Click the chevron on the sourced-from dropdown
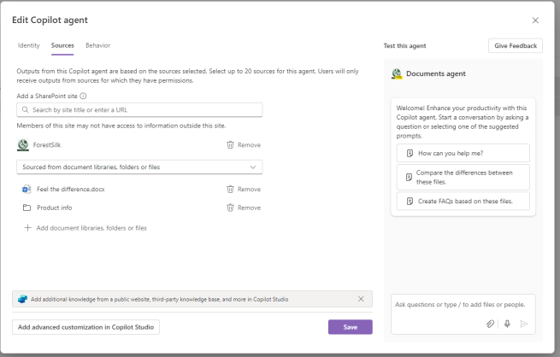560x357 pixels. click(x=253, y=167)
